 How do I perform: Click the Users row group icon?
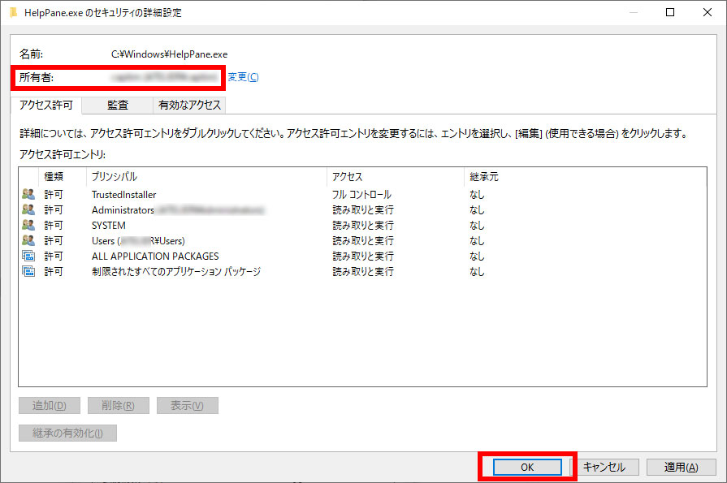click(x=28, y=240)
